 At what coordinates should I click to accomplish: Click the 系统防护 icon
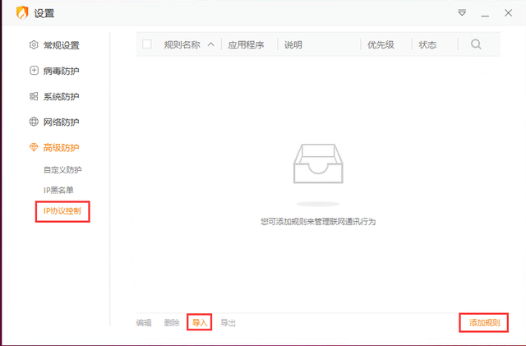[34, 96]
